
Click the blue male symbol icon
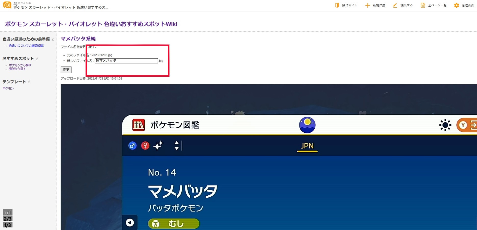tap(132, 146)
